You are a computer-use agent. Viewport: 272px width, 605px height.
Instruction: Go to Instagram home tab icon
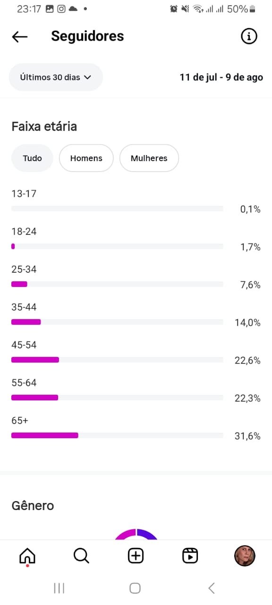pos(27,556)
